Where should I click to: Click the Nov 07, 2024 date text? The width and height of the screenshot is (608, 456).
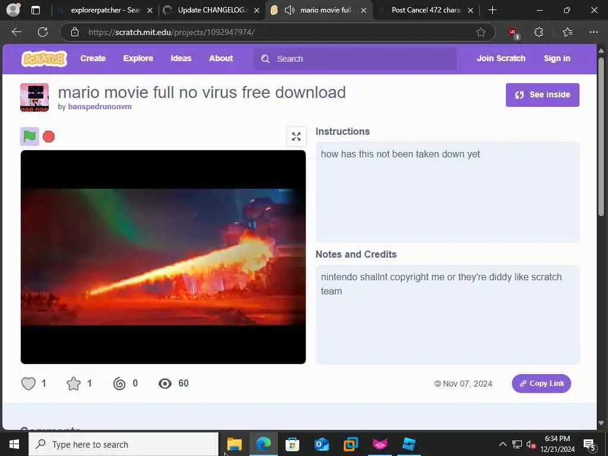click(x=467, y=384)
